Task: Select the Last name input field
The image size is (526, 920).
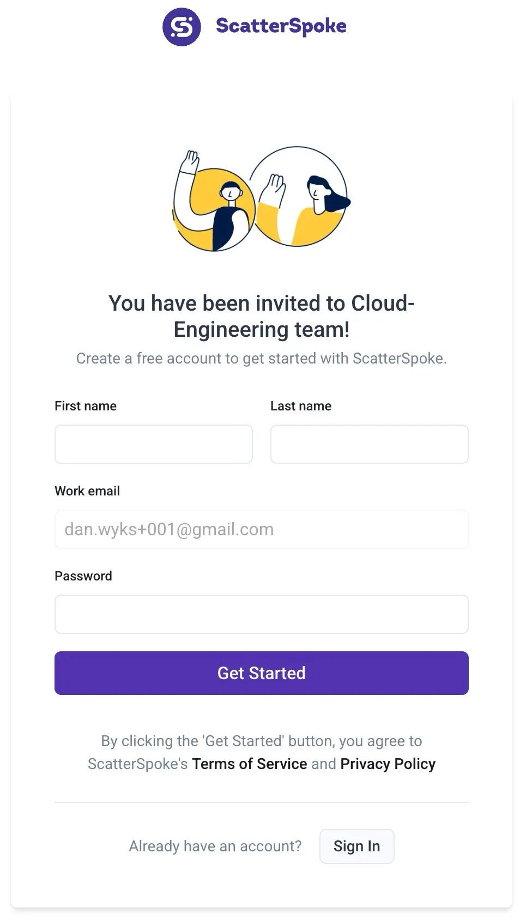Action: [x=369, y=444]
